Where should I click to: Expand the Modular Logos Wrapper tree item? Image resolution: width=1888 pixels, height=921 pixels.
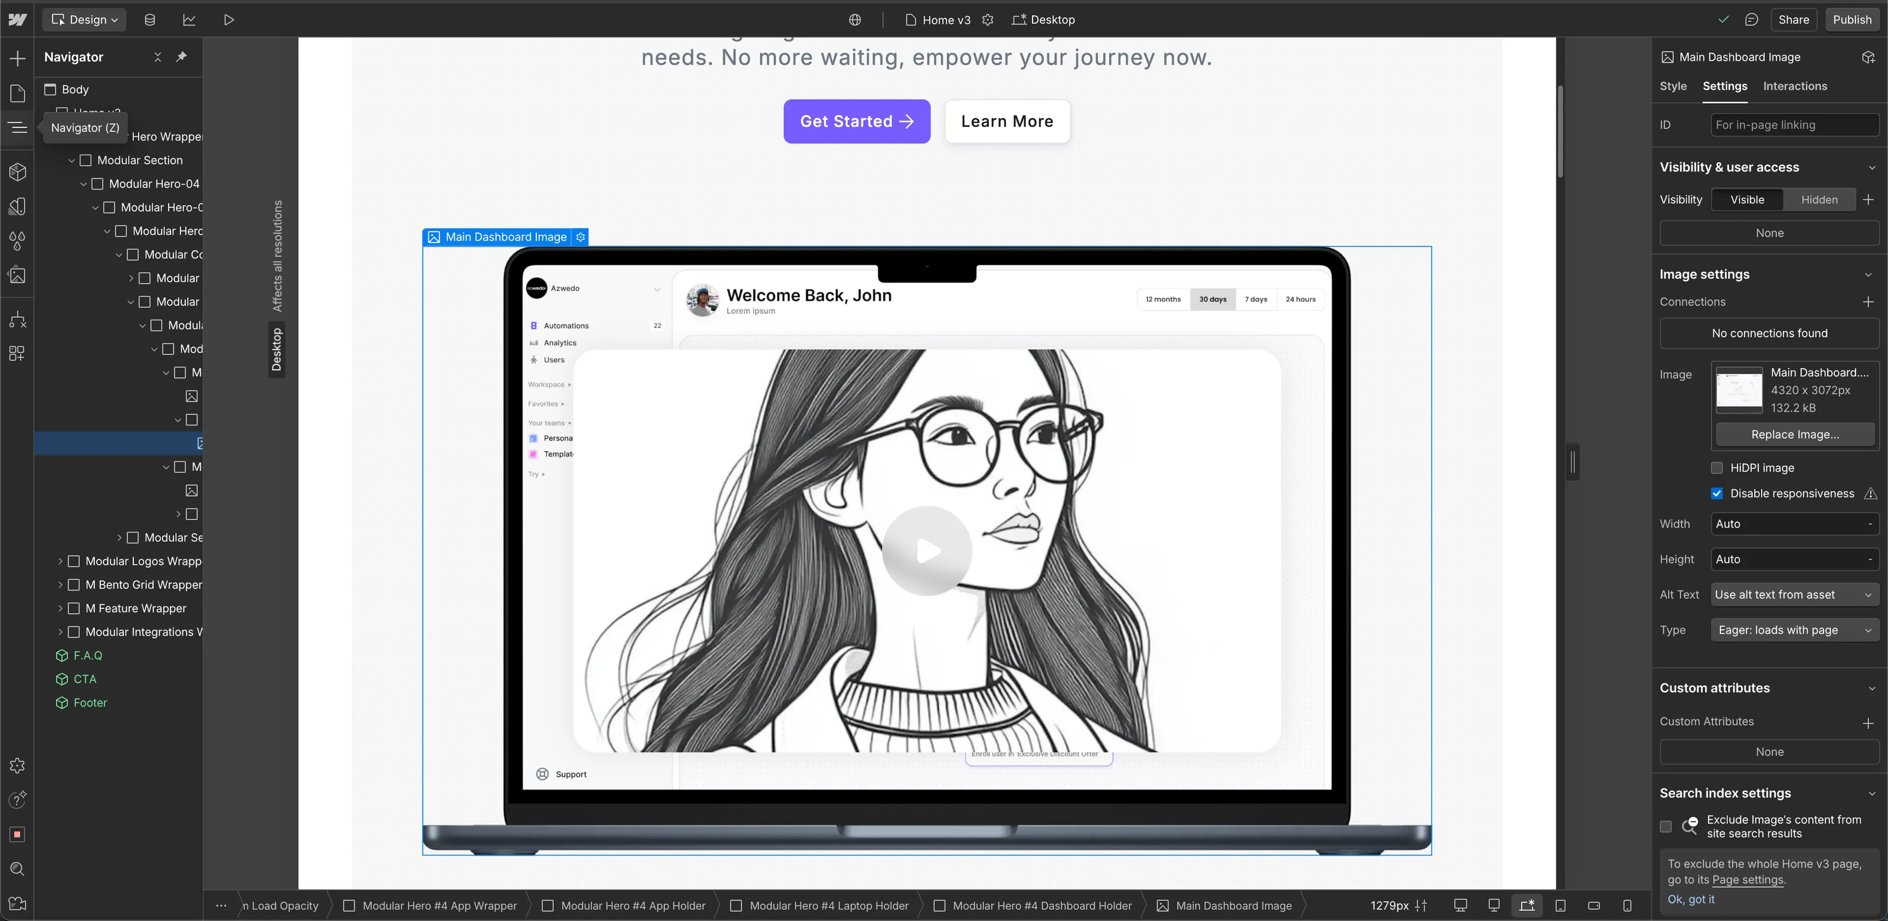(x=60, y=561)
